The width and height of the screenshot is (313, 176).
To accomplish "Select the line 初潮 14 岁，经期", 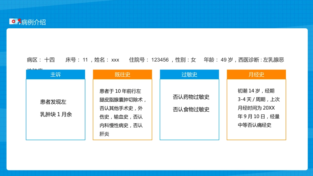I will [256, 91].
